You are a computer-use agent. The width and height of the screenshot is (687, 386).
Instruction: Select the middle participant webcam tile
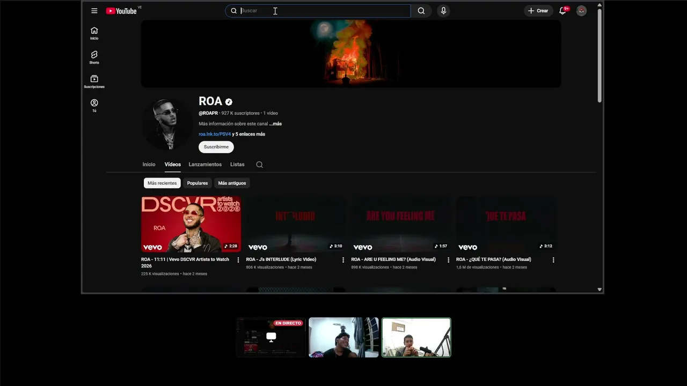coord(343,337)
